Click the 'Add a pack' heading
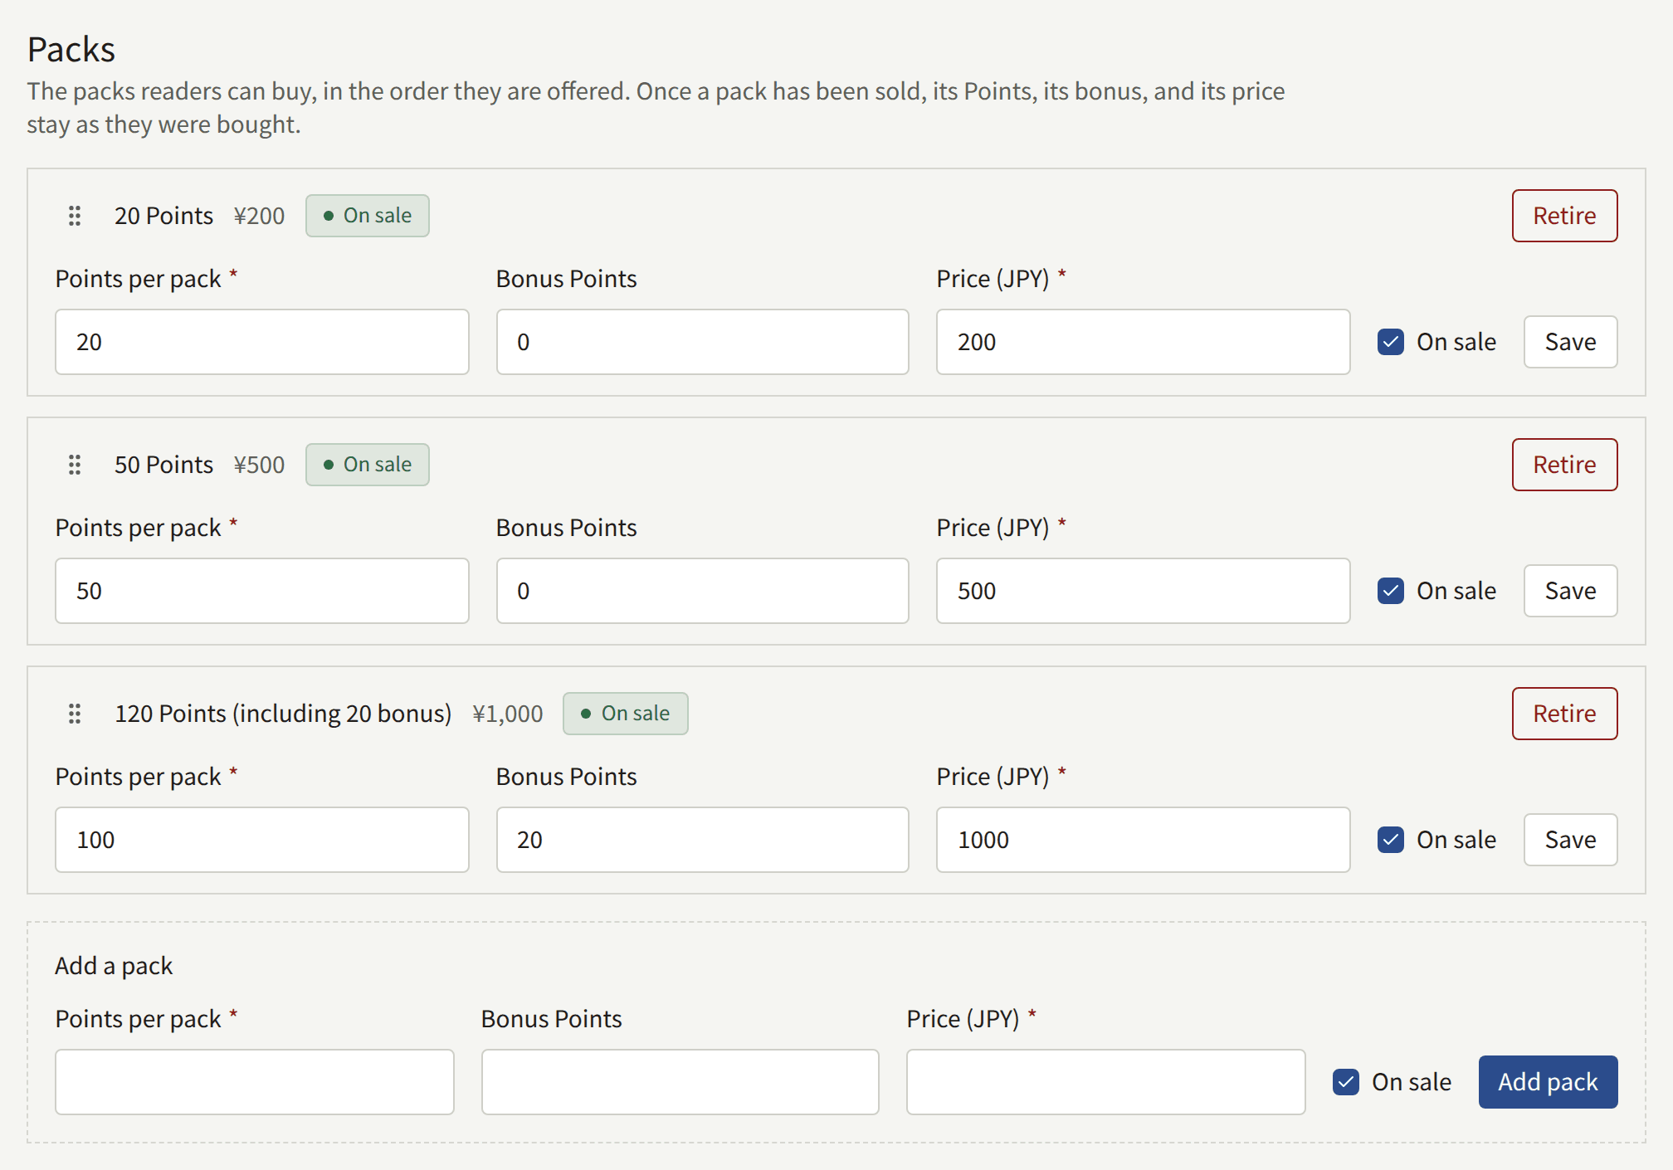This screenshot has width=1673, height=1170. 114,966
